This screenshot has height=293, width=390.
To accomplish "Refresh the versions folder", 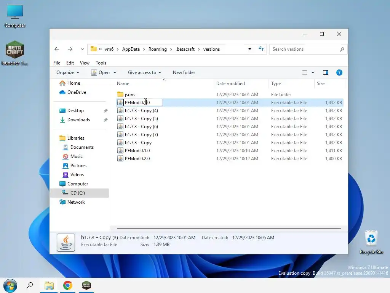I will point(261,49).
